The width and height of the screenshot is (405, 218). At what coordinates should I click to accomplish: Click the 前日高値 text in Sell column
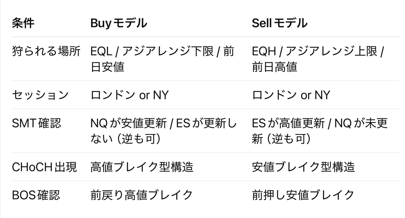point(274,67)
